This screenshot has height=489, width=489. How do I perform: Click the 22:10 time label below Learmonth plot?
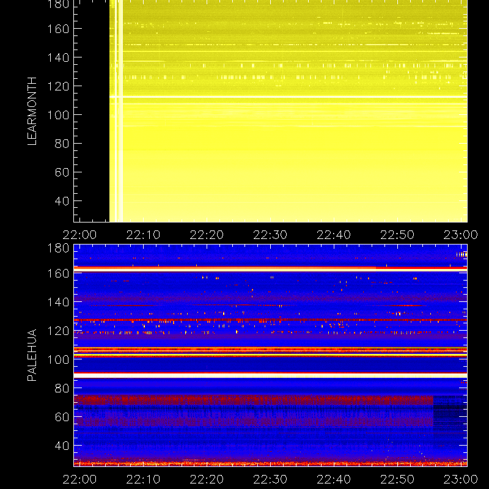pyautogui.click(x=143, y=235)
